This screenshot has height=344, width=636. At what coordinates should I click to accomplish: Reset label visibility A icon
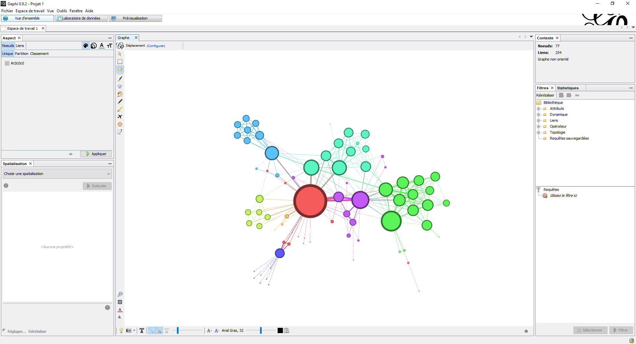click(120, 317)
